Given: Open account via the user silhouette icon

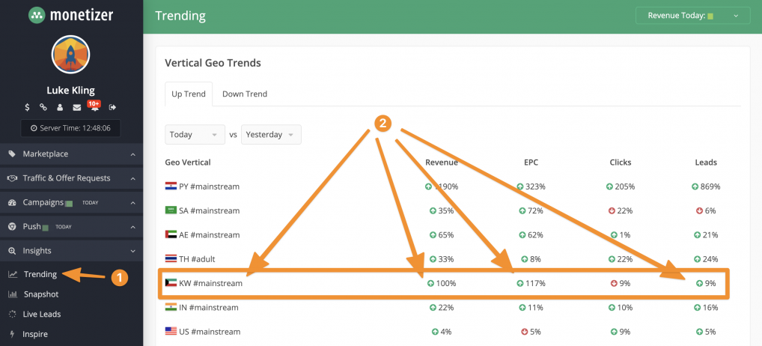Looking at the screenshot, I should [60, 107].
